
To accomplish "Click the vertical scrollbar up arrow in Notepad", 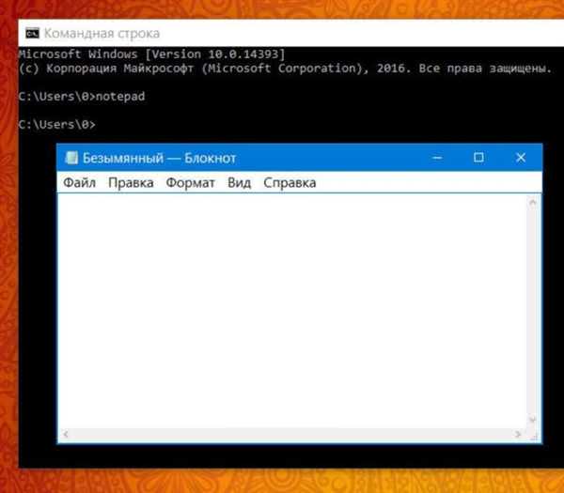I will tap(533, 203).
